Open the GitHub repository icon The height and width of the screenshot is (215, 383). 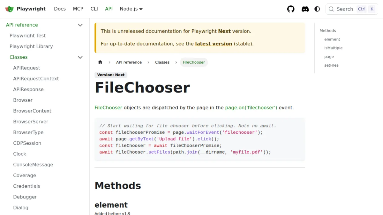click(291, 9)
